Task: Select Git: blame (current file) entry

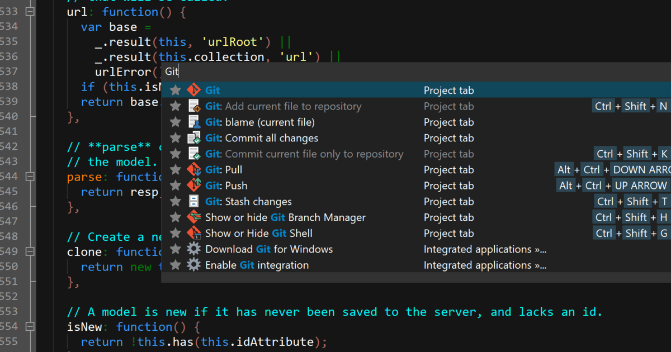Action: (x=259, y=122)
